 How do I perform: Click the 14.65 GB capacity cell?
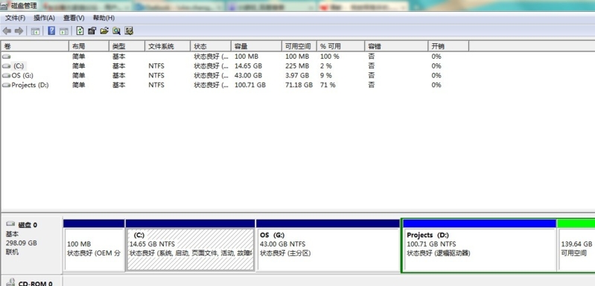pos(248,66)
